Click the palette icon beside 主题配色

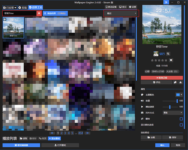pyautogui.click(x=142, y=95)
